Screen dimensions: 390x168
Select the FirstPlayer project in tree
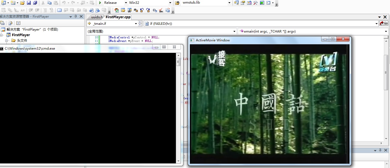click(21, 35)
